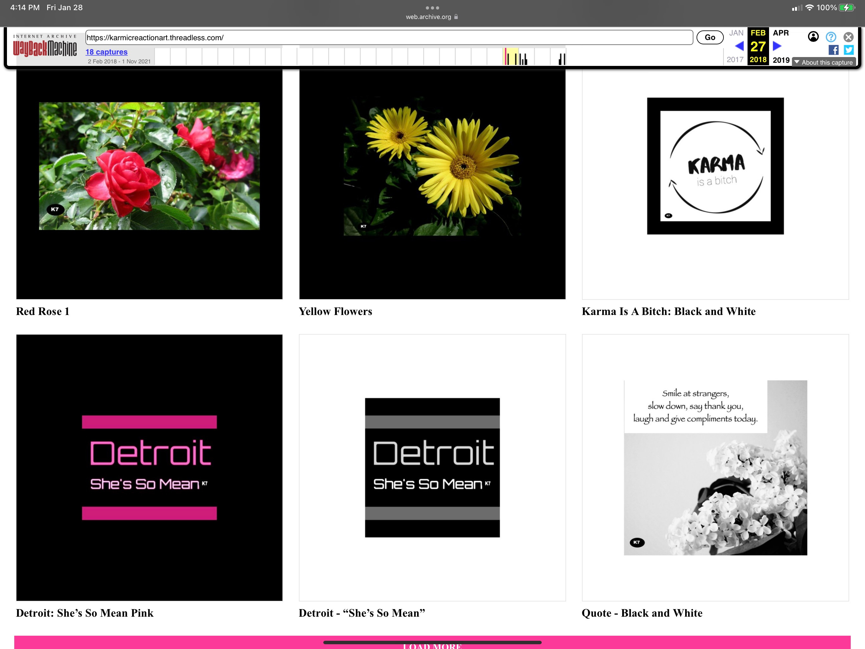Viewport: 865px width, 649px height.
Task: Tap the padlock icon beside web.archive.org
Action: (456, 17)
